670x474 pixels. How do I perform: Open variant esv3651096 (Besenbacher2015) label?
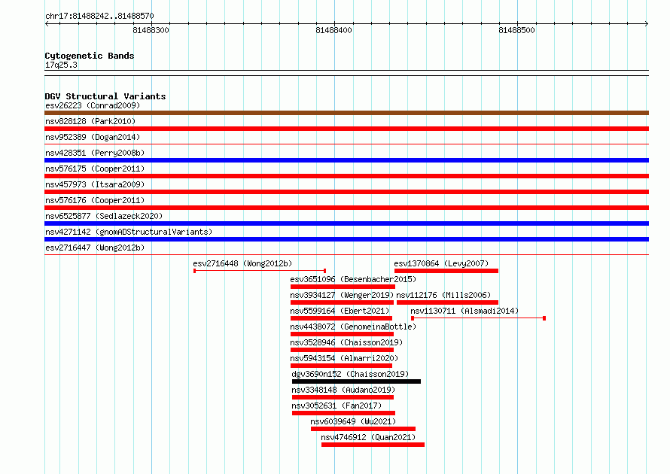(x=353, y=279)
